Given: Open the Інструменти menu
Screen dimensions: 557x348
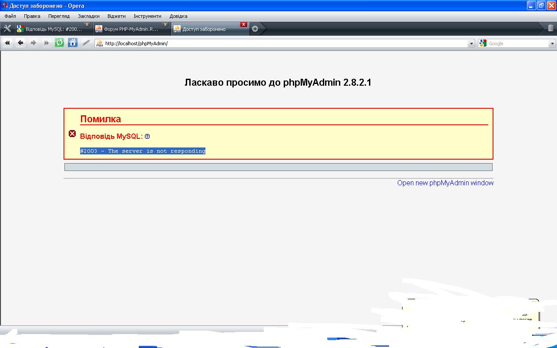Looking at the screenshot, I should [x=147, y=16].
